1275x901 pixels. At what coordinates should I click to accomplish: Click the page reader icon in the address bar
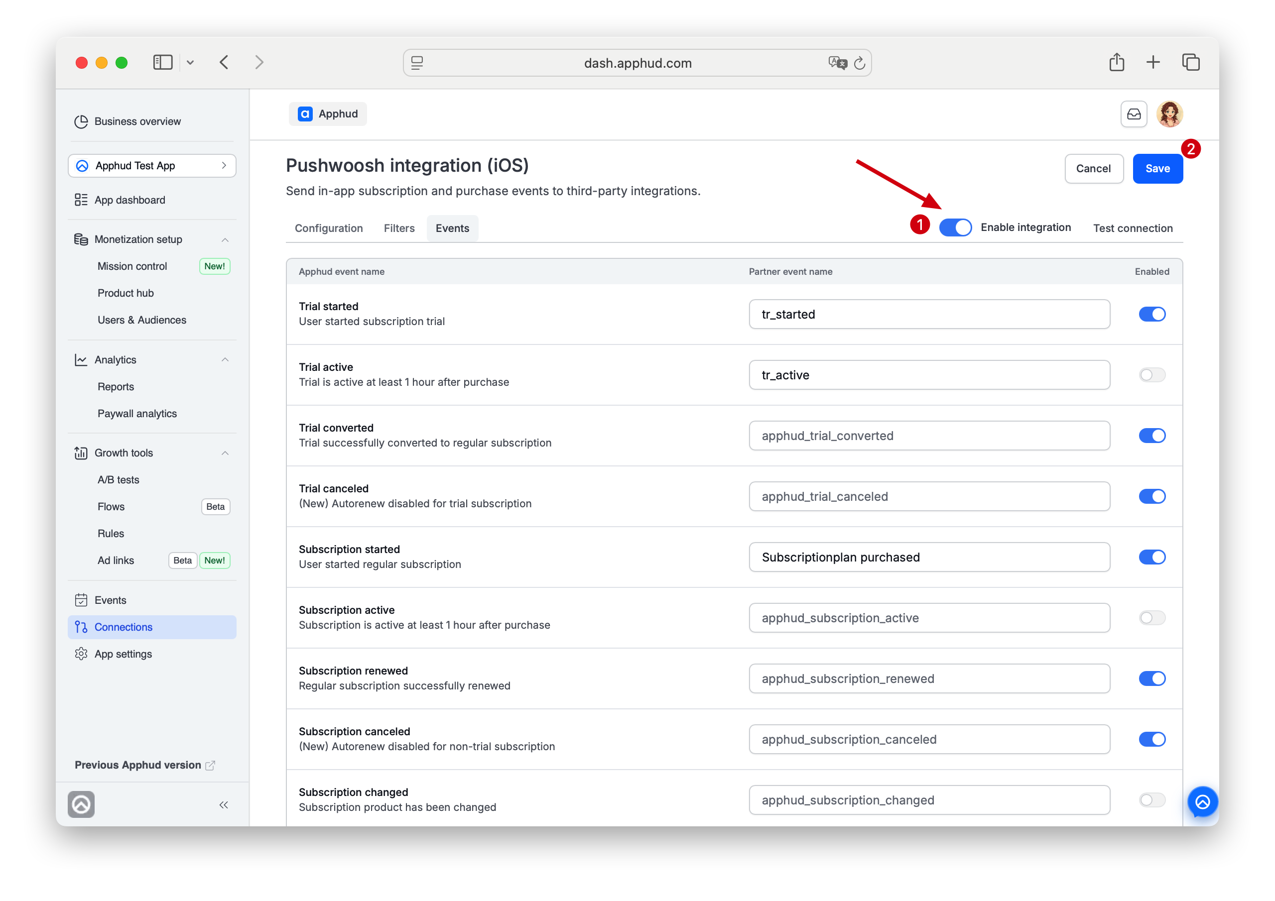pyautogui.click(x=417, y=63)
